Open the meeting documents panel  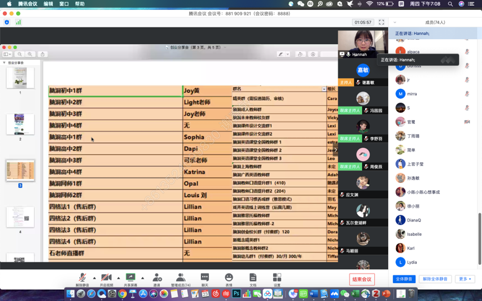click(253, 278)
